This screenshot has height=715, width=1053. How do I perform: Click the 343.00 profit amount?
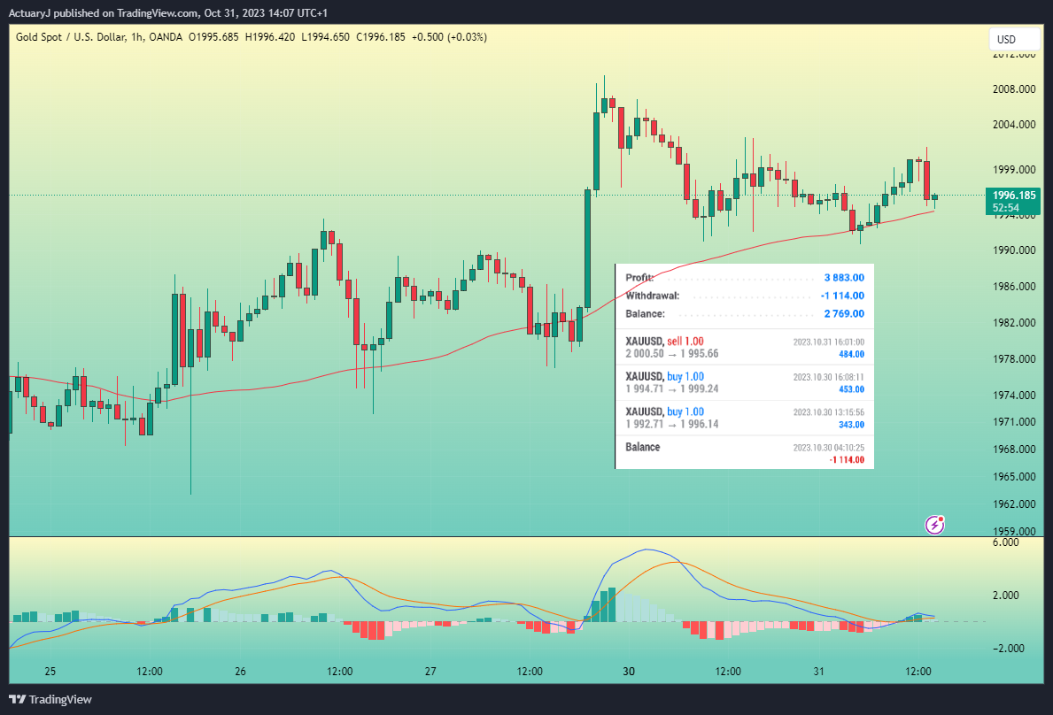click(851, 425)
